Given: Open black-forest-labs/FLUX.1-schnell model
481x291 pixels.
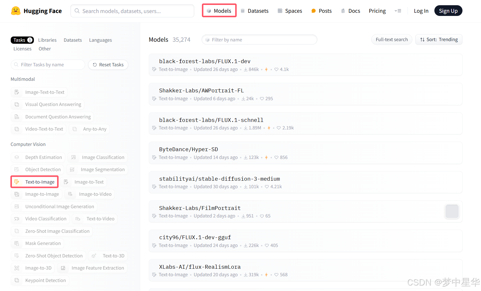Looking at the screenshot, I should click(x=306, y=123).
